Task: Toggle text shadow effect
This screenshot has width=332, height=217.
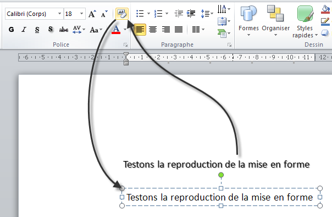Action: 51,30
